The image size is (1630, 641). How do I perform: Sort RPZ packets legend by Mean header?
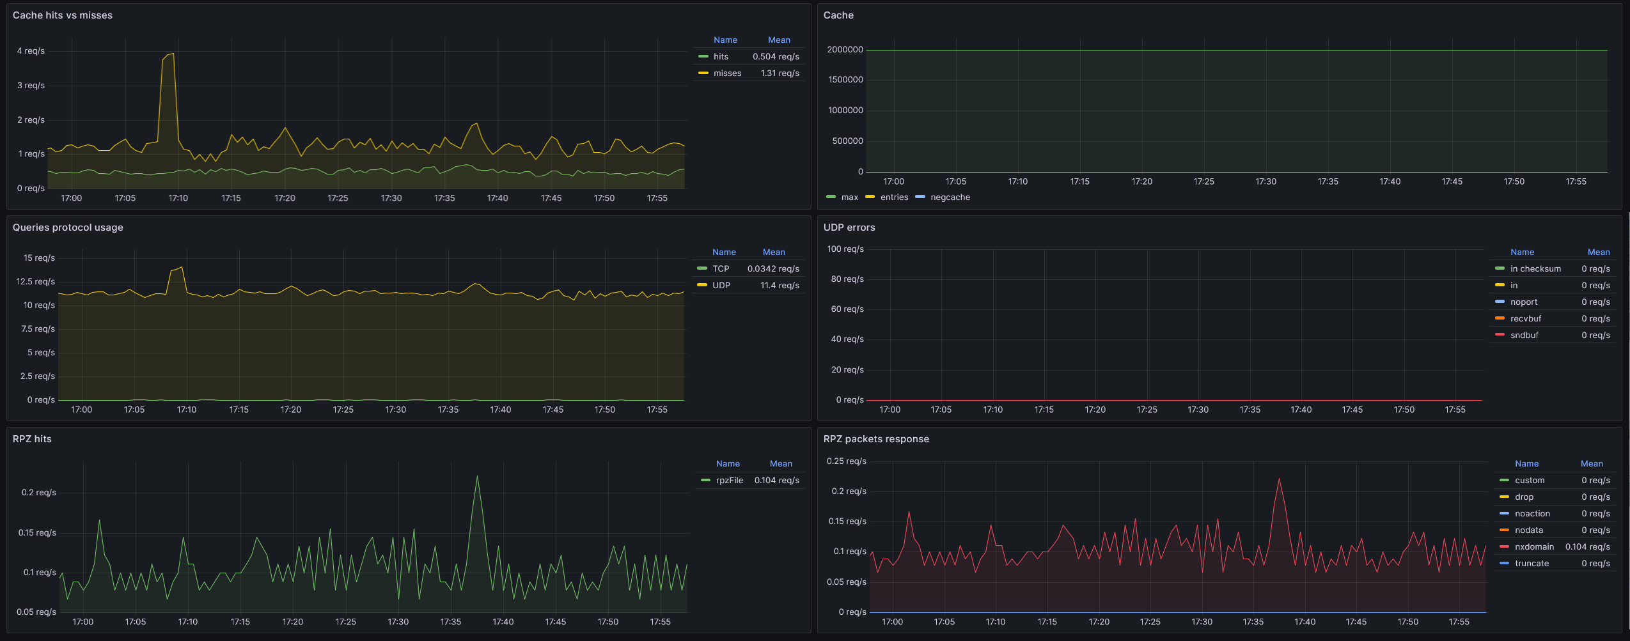point(1592,464)
